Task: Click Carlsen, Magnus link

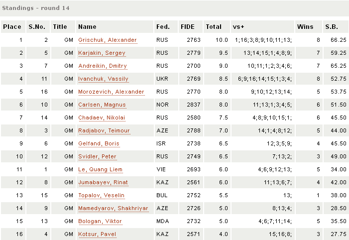Action: pos(102,105)
